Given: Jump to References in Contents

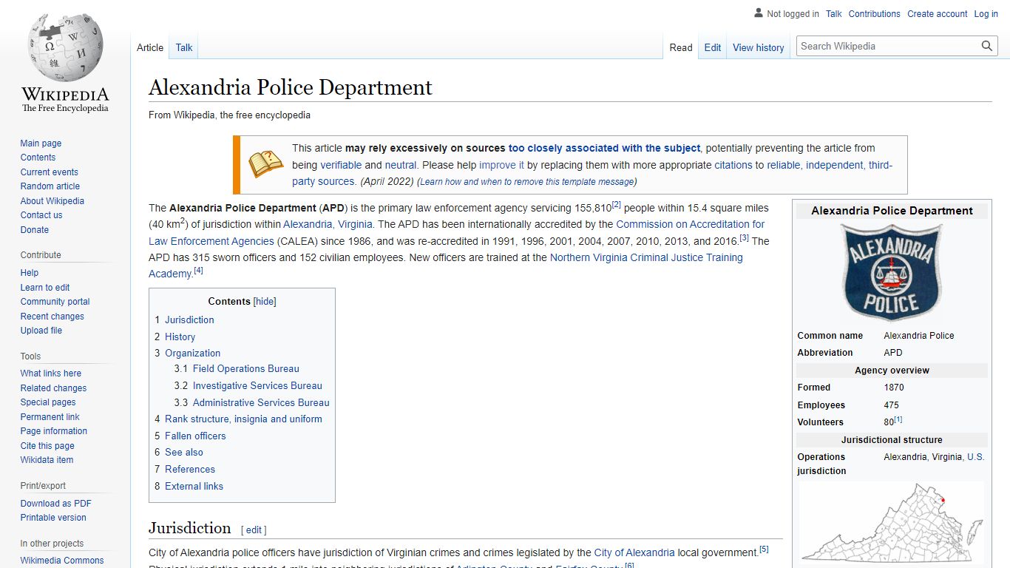Looking at the screenshot, I should (190, 469).
